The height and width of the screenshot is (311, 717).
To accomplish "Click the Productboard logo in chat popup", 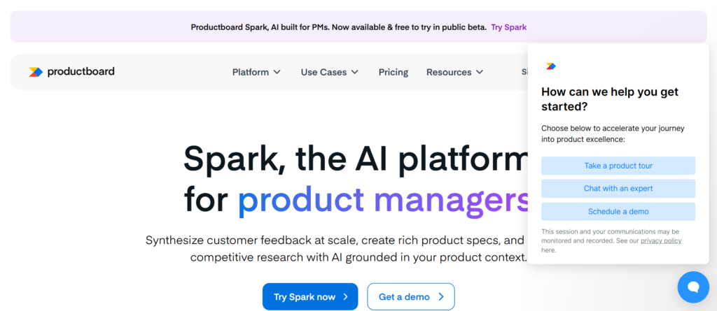I will 551,66.
